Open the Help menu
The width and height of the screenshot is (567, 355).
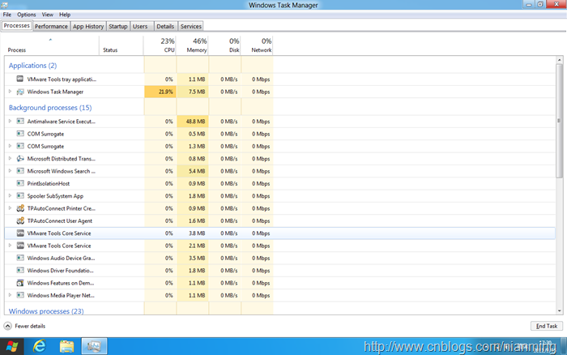65,15
